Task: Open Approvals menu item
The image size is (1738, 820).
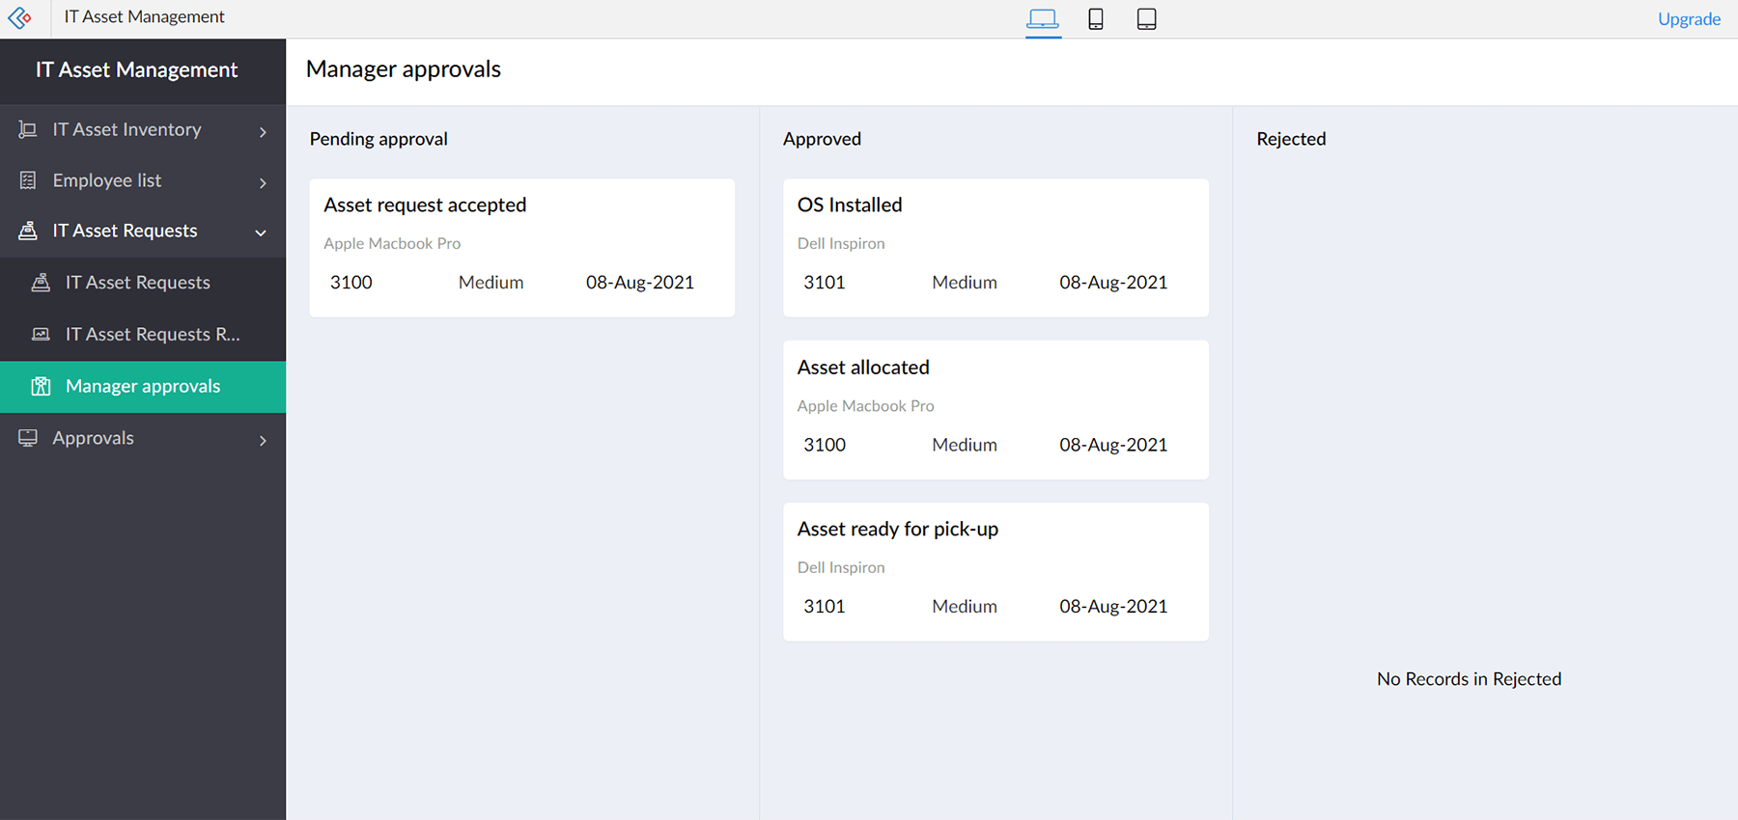Action: [143, 438]
